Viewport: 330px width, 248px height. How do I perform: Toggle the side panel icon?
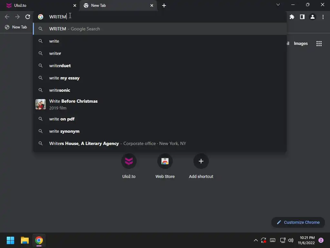click(x=302, y=17)
